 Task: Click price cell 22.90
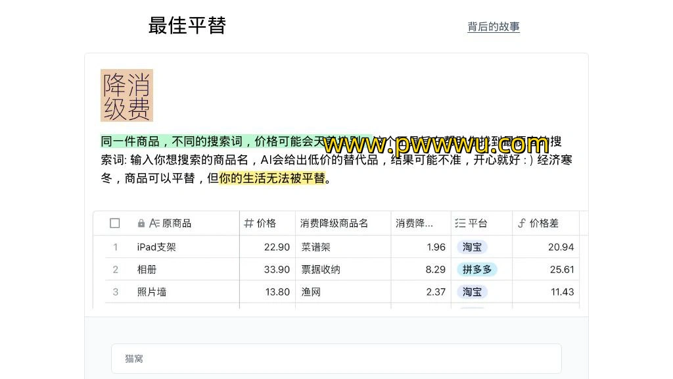[x=267, y=247]
